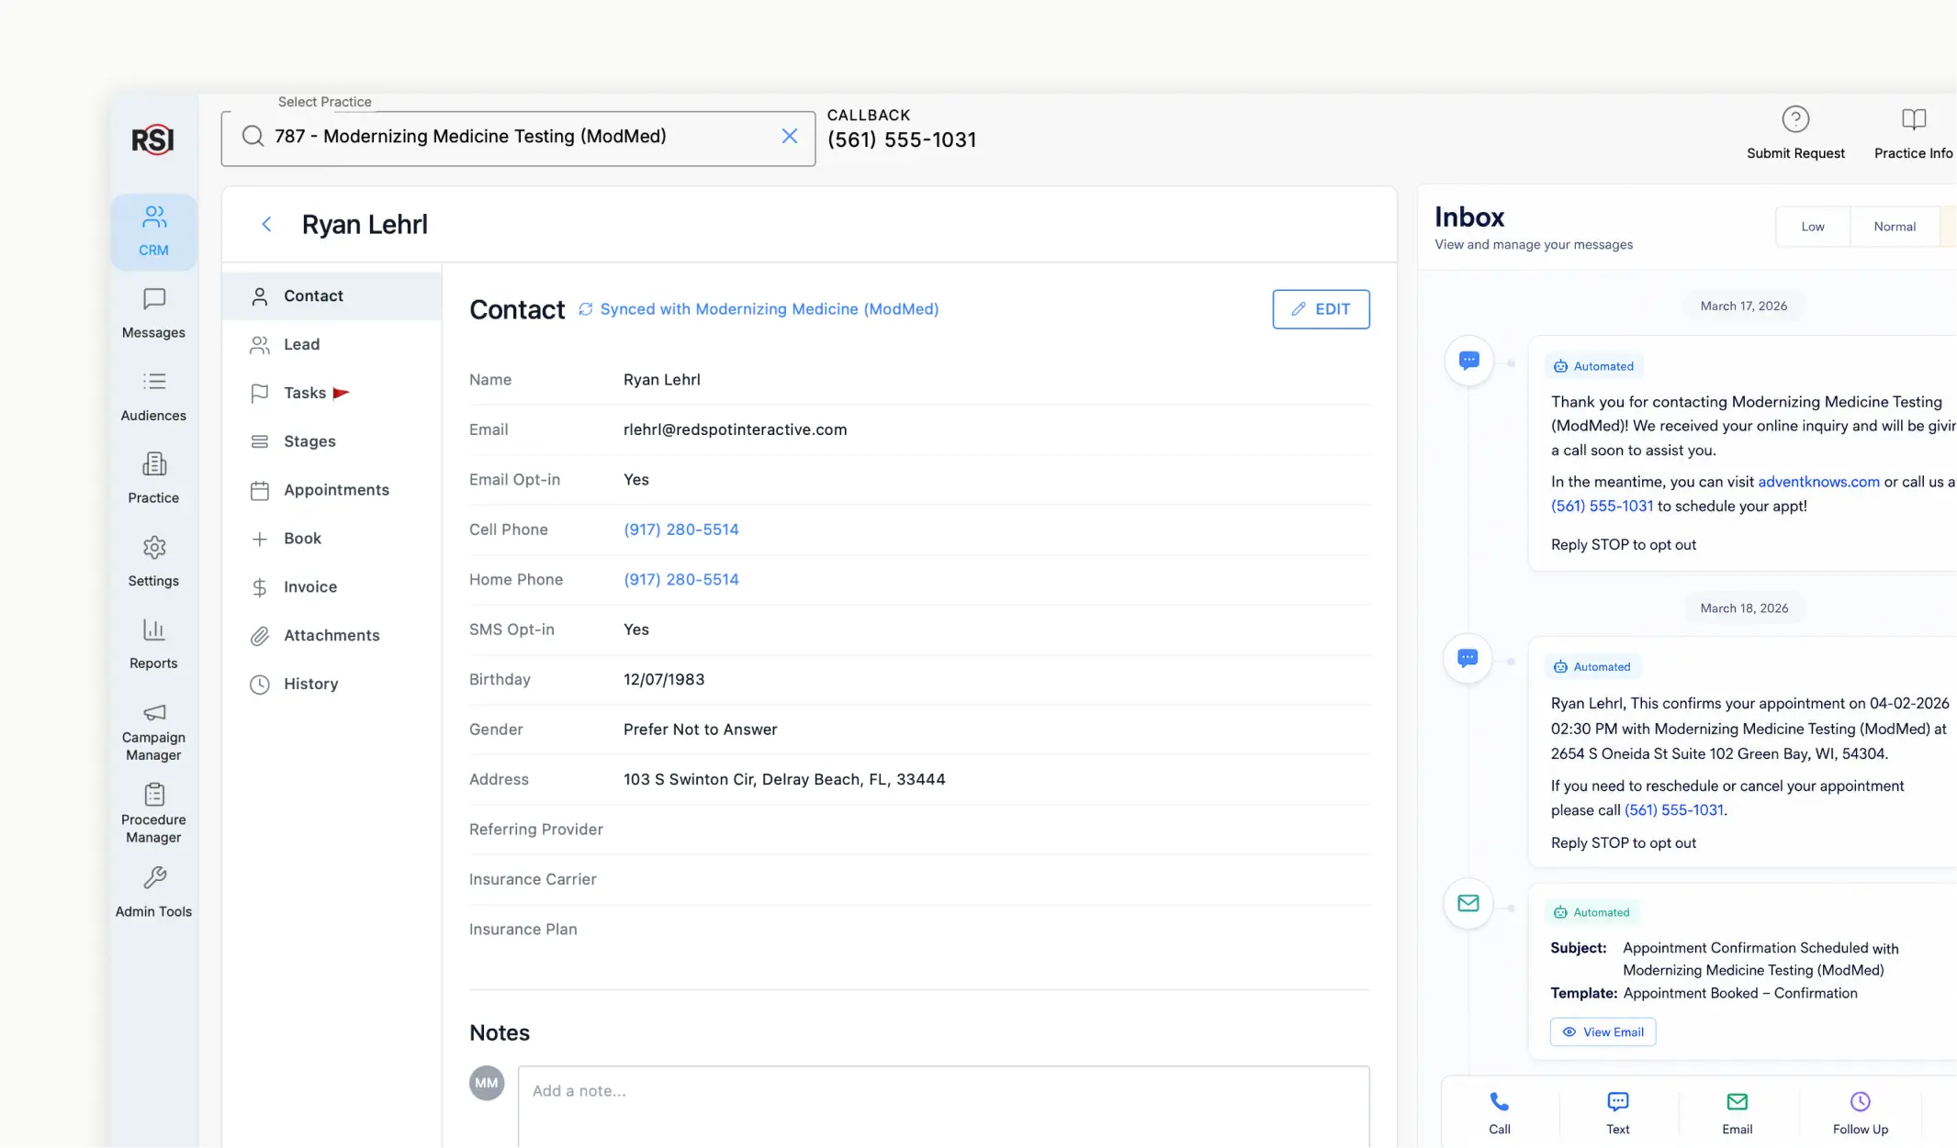Click the Call action button
Screen dimensions: 1957x1148
1499,1112
